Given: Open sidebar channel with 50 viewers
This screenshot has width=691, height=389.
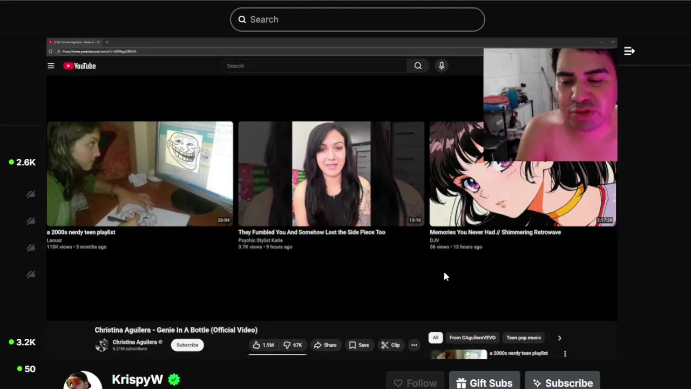Looking at the screenshot, I should click(x=26, y=369).
